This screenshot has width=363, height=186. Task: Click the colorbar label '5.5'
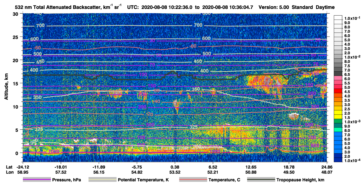(x=347, y=83)
